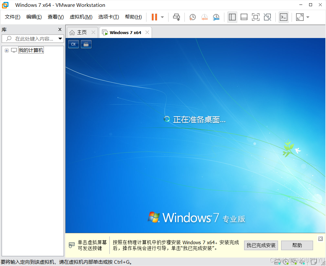Dismiss the yellow install hint bar
This screenshot has height=266, width=326.
tap(320, 239)
